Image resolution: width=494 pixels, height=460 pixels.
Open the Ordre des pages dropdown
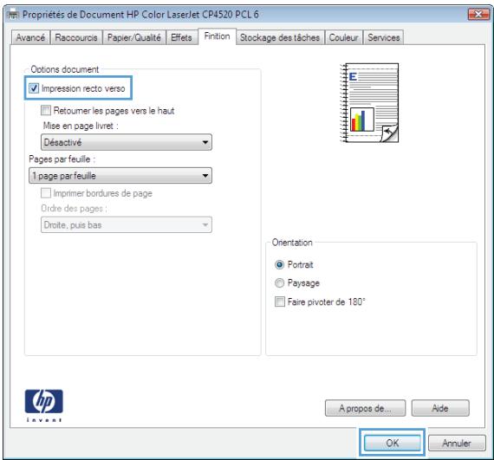coord(127,225)
